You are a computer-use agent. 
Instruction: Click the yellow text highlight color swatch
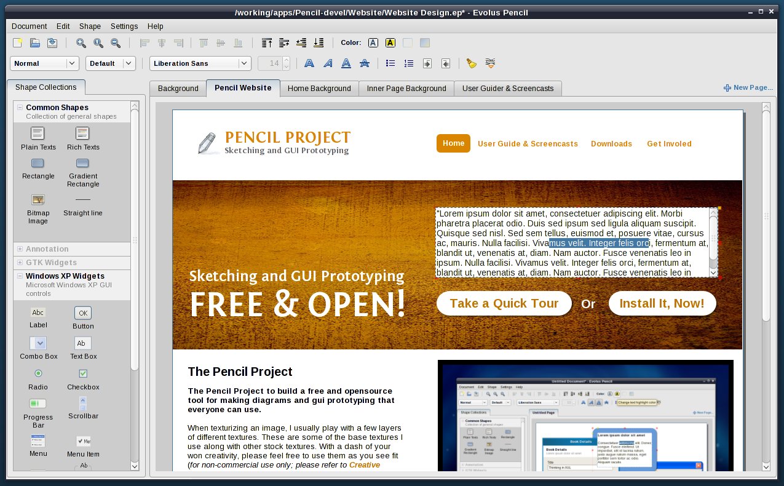[390, 42]
